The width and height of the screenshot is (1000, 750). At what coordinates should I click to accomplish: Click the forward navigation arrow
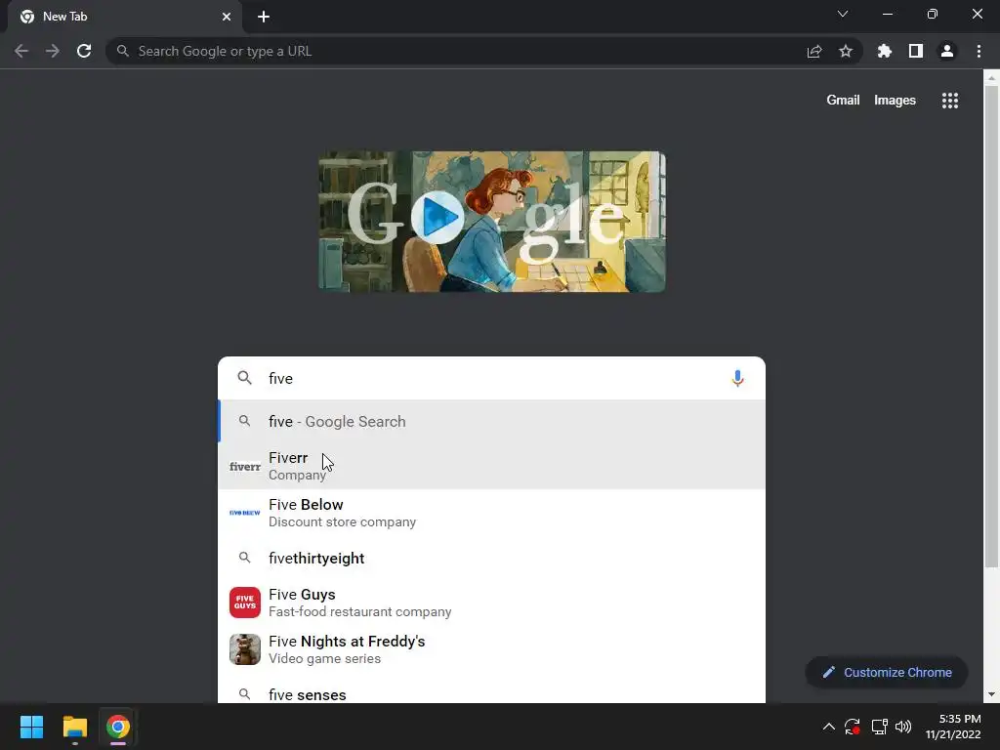pyautogui.click(x=53, y=51)
